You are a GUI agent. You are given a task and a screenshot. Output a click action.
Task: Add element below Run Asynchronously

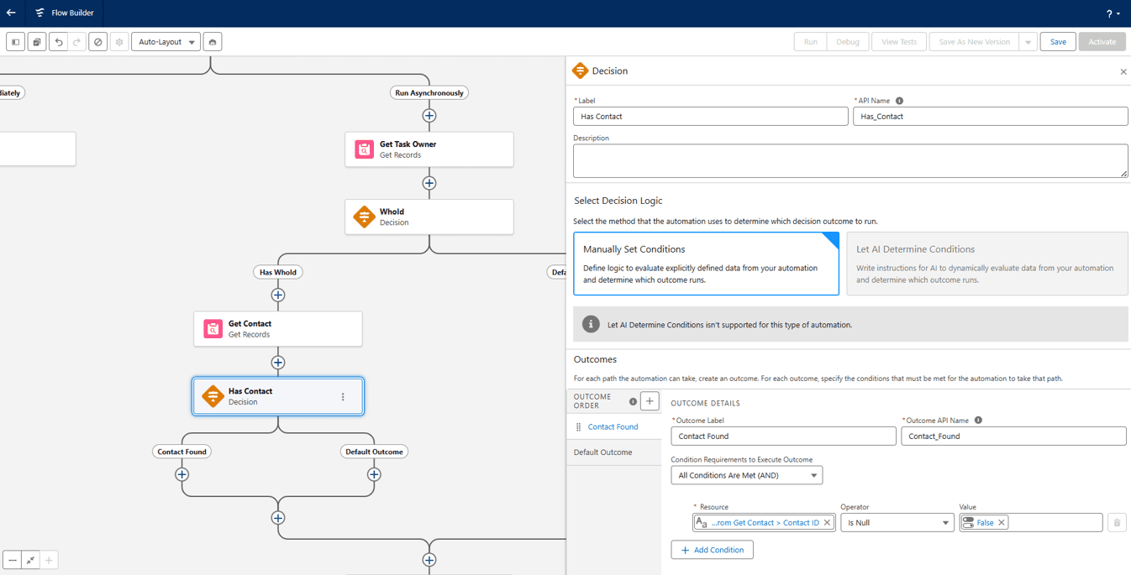(429, 116)
